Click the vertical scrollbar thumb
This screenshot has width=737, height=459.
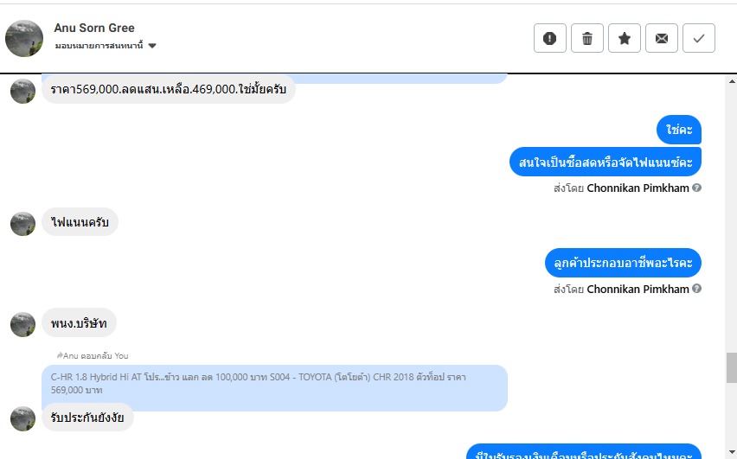click(x=732, y=368)
